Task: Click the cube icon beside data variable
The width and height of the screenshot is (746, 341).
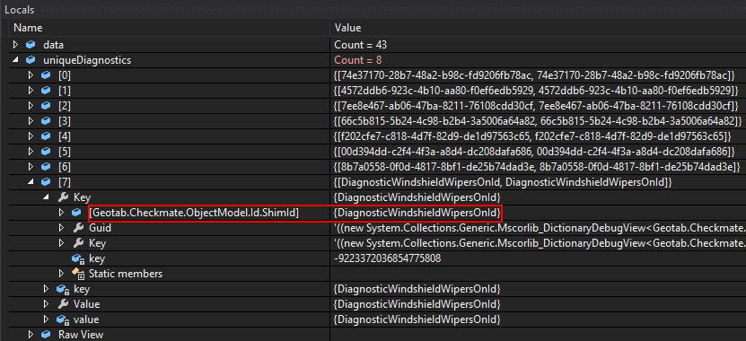Action: click(31, 45)
